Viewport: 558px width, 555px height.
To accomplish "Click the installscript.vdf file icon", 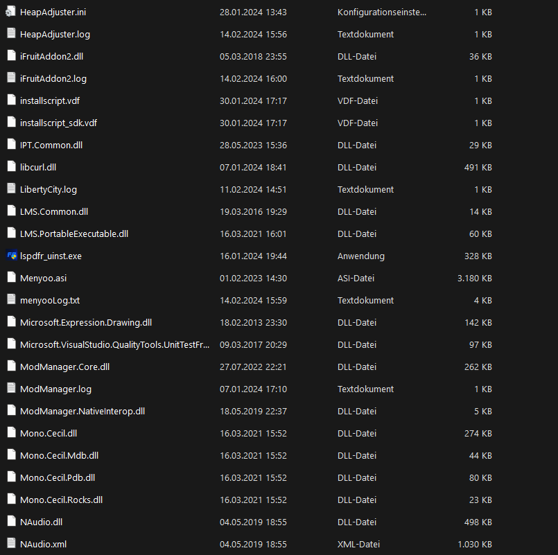I will tap(11, 100).
